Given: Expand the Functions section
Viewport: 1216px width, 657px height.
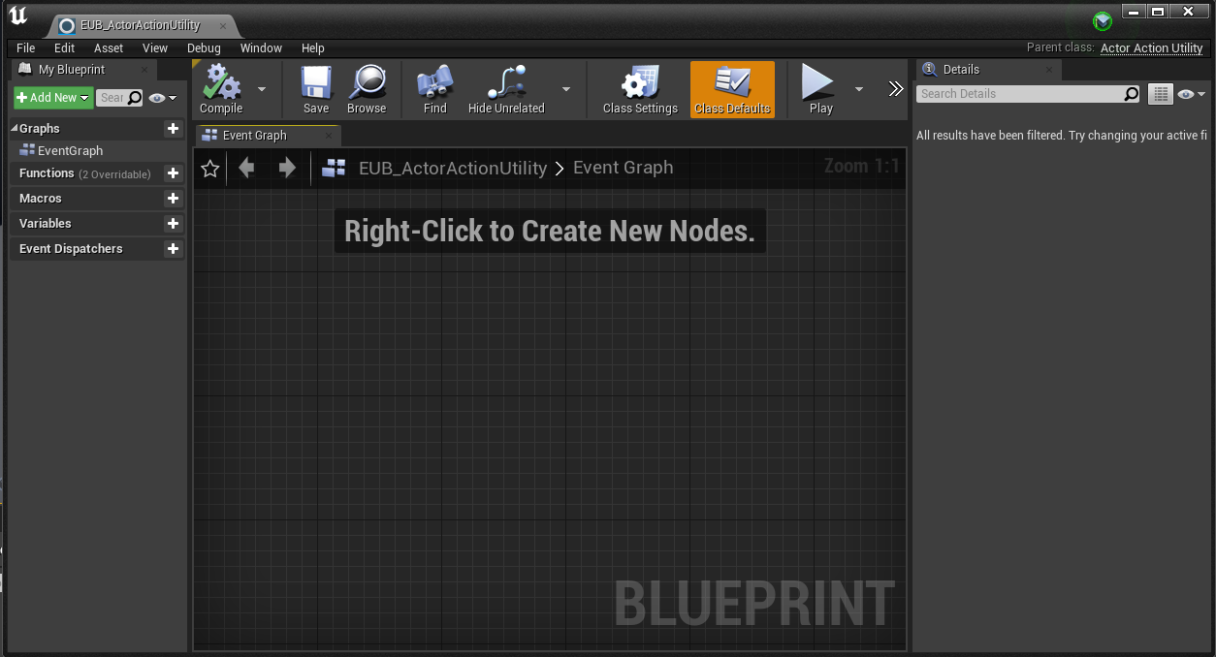Looking at the screenshot, I should click(x=47, y=173).
